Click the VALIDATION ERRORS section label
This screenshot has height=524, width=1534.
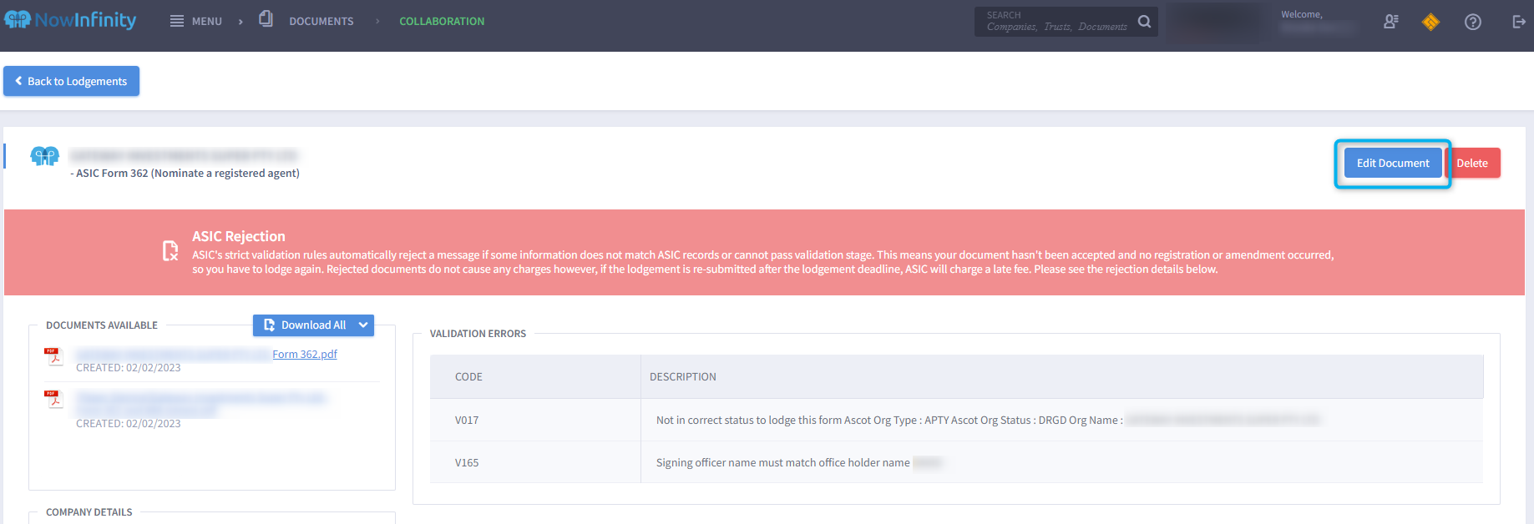(x=478, y=334)
